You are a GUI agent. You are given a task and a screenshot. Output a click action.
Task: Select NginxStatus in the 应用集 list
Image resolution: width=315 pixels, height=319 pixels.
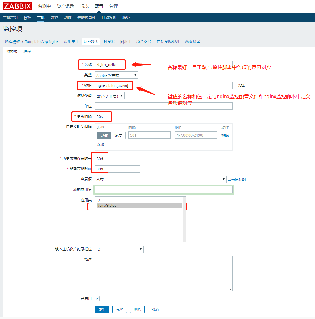139,206
